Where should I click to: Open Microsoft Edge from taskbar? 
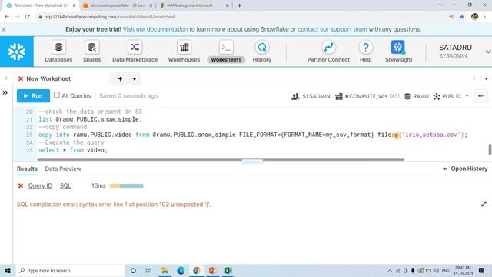181,270
